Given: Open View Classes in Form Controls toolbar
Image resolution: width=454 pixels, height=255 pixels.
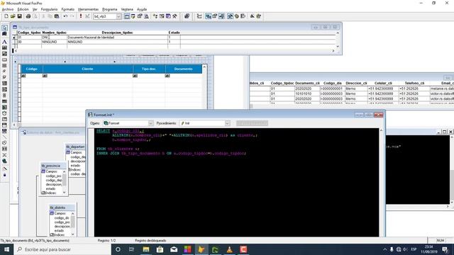Looking at the screenshot, I should (5, 34).
